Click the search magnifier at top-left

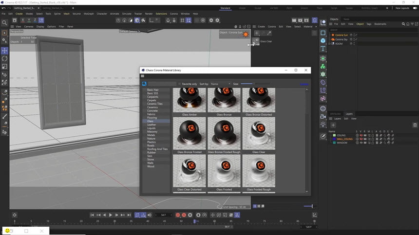4,23
